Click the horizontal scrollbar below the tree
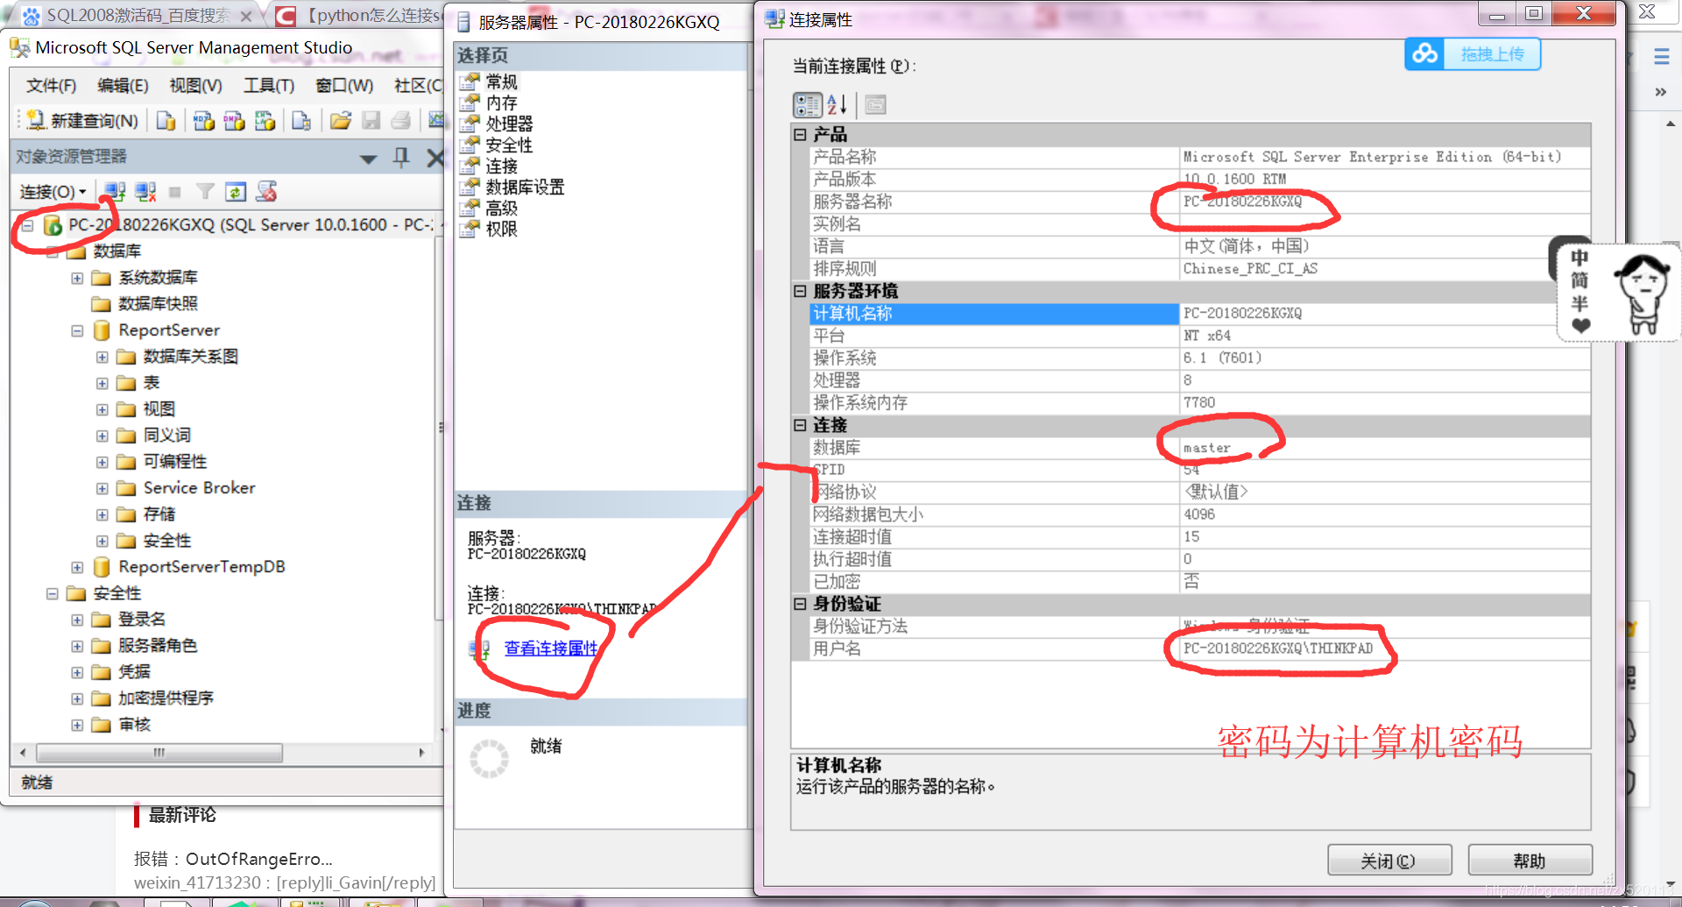 click(158, 753)
